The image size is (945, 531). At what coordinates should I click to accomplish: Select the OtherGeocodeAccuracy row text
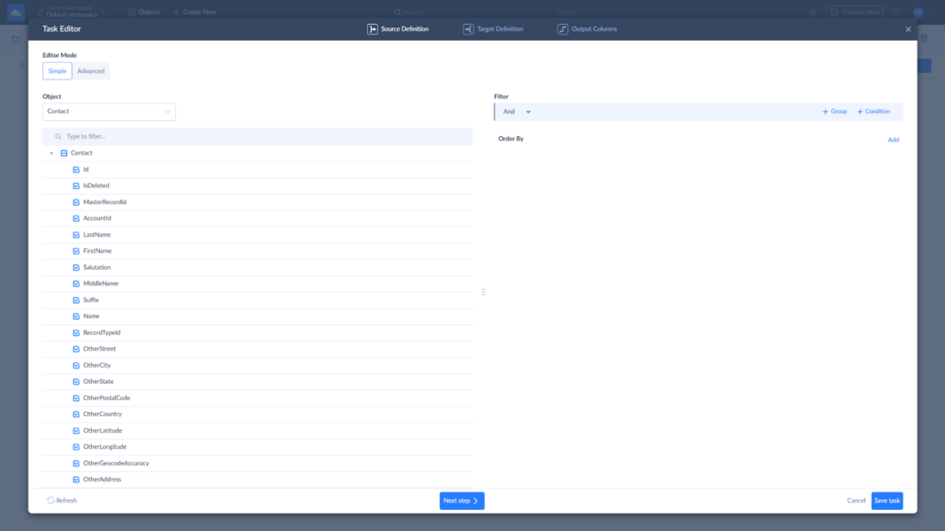(x=116, y=463)
